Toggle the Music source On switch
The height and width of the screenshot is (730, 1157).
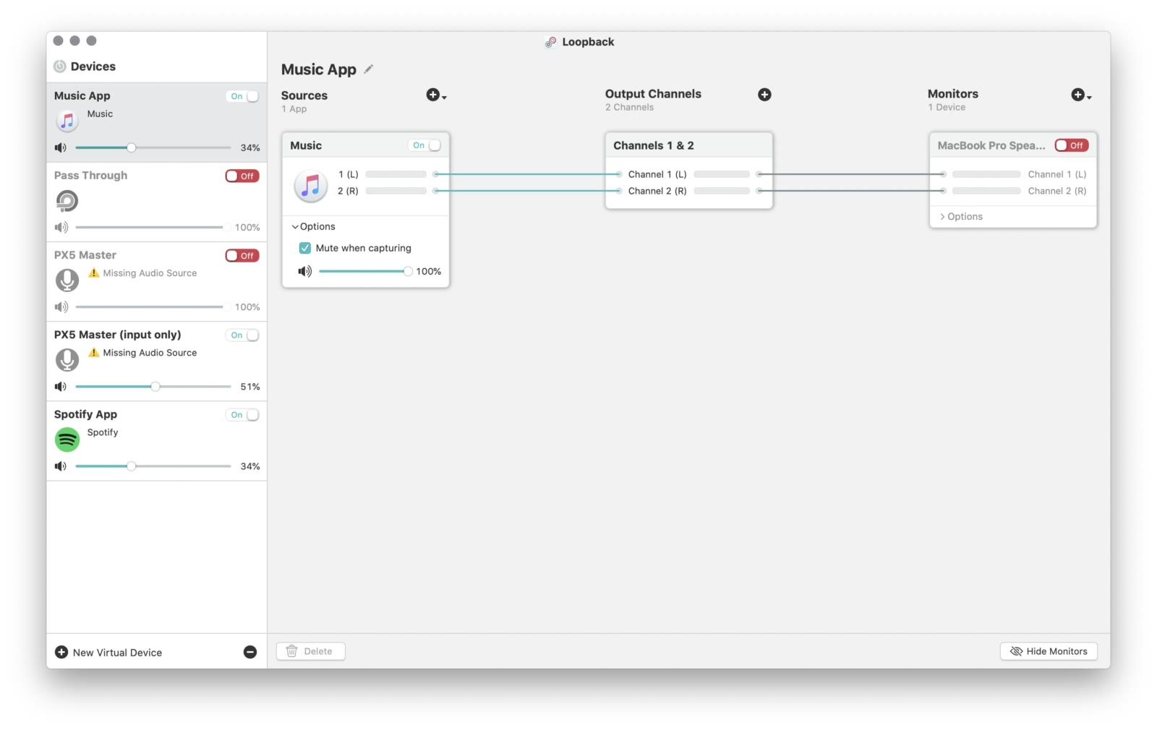[x=425, y=145]
